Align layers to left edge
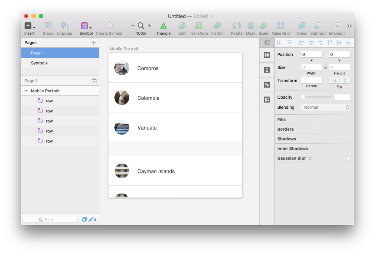Image resolution: width=375 pixels, height=255 pixels. tap(302, 42)
